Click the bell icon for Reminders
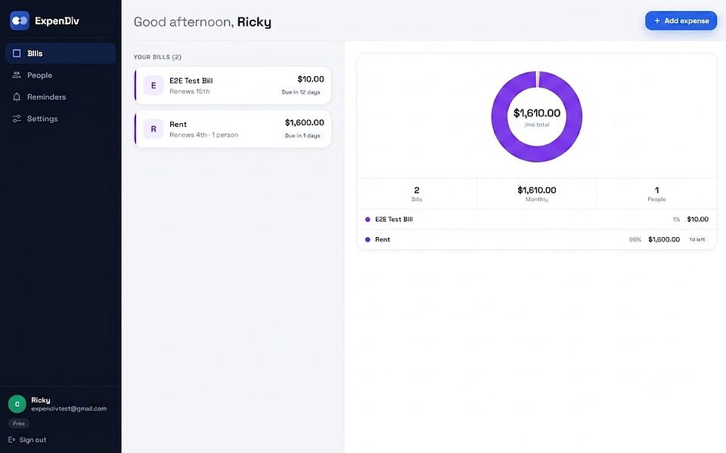 point(17,97)
